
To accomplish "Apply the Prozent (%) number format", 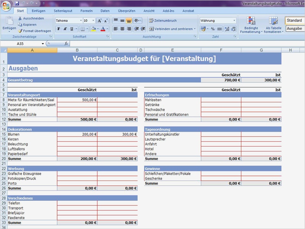I will pyautogui.click(x=212, y=28).
